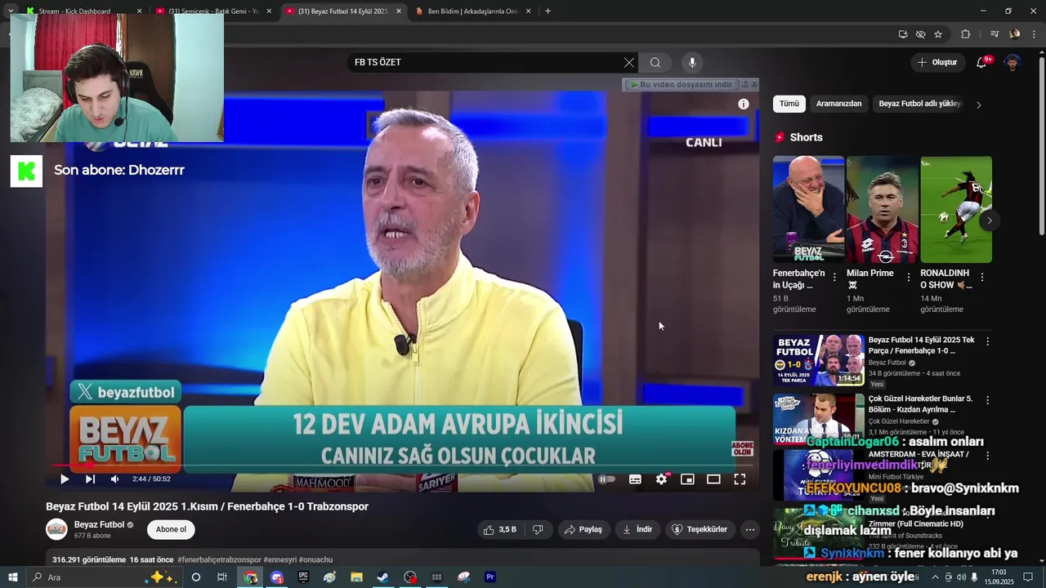Show hidden system tray icons

936,577
